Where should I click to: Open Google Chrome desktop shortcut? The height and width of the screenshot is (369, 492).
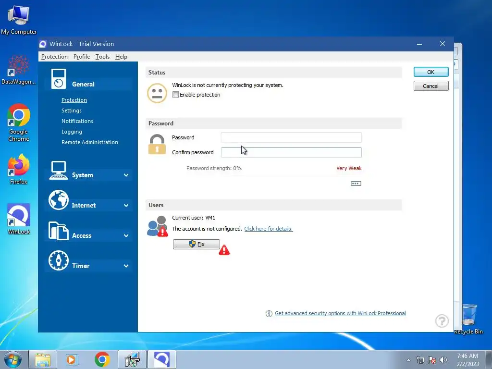point(19,123)
